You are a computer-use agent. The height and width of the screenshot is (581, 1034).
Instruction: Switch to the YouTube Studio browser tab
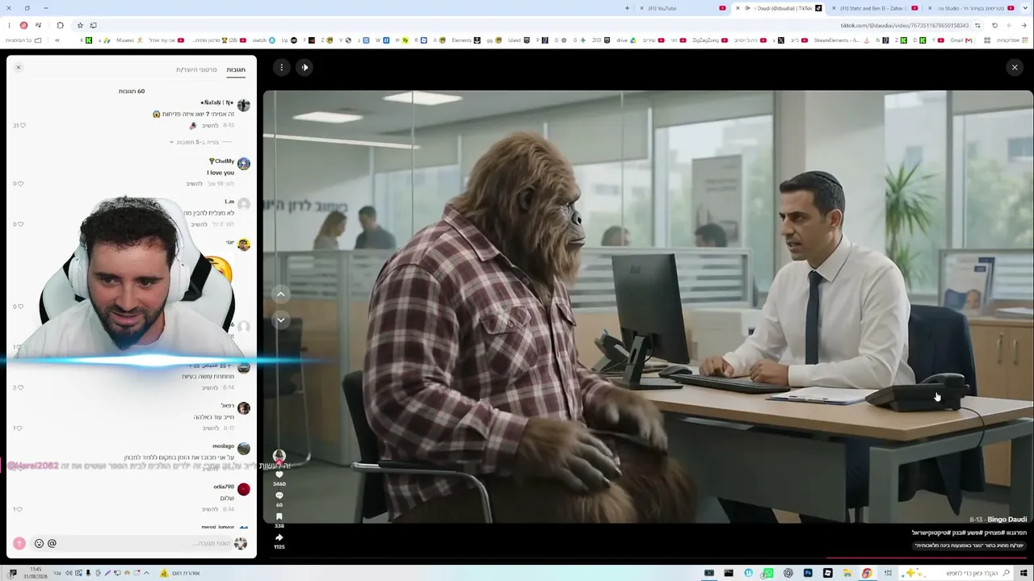(x=971, y=8)
